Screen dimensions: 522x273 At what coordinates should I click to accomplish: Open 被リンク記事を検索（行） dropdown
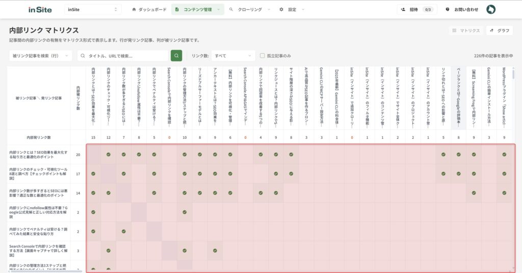point(41,56)
